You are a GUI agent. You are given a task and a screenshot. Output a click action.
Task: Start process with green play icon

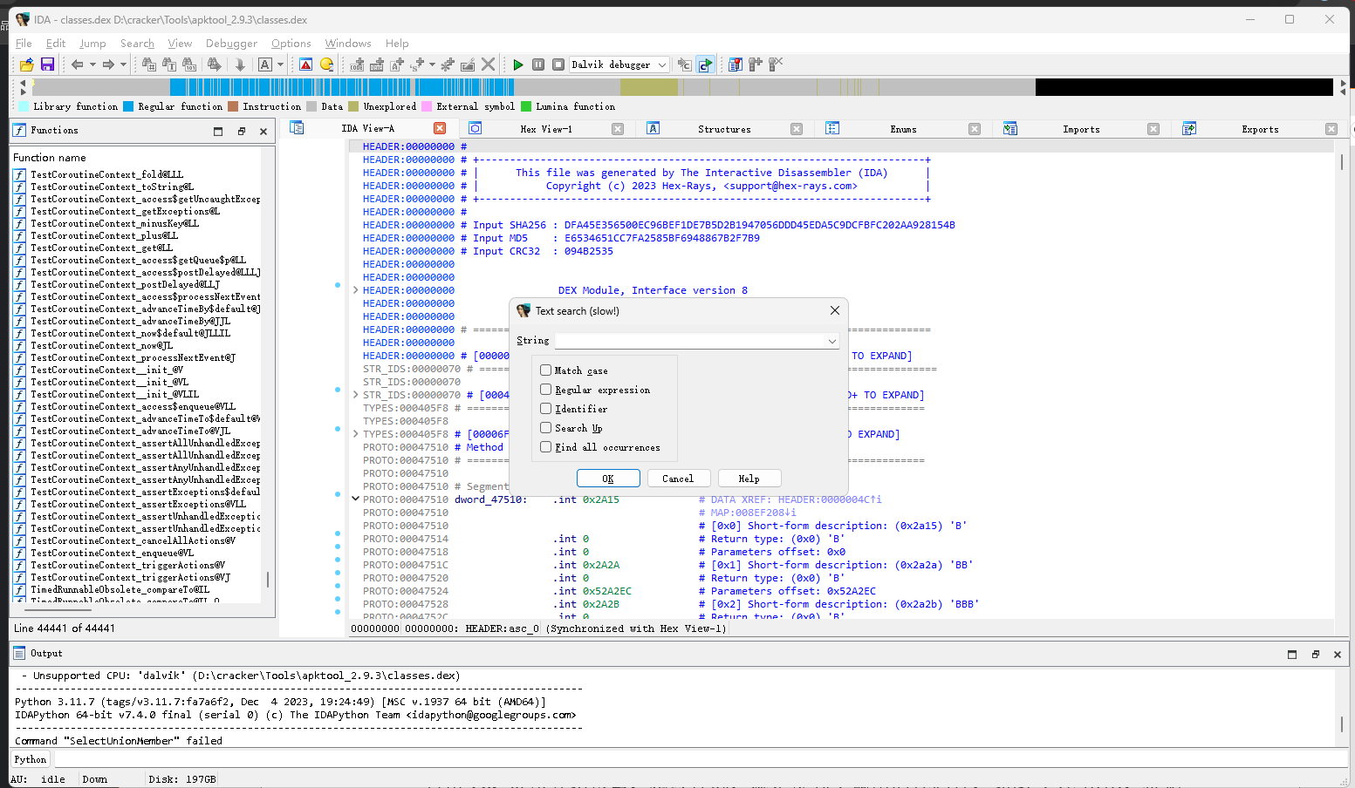tap(517, 65)
